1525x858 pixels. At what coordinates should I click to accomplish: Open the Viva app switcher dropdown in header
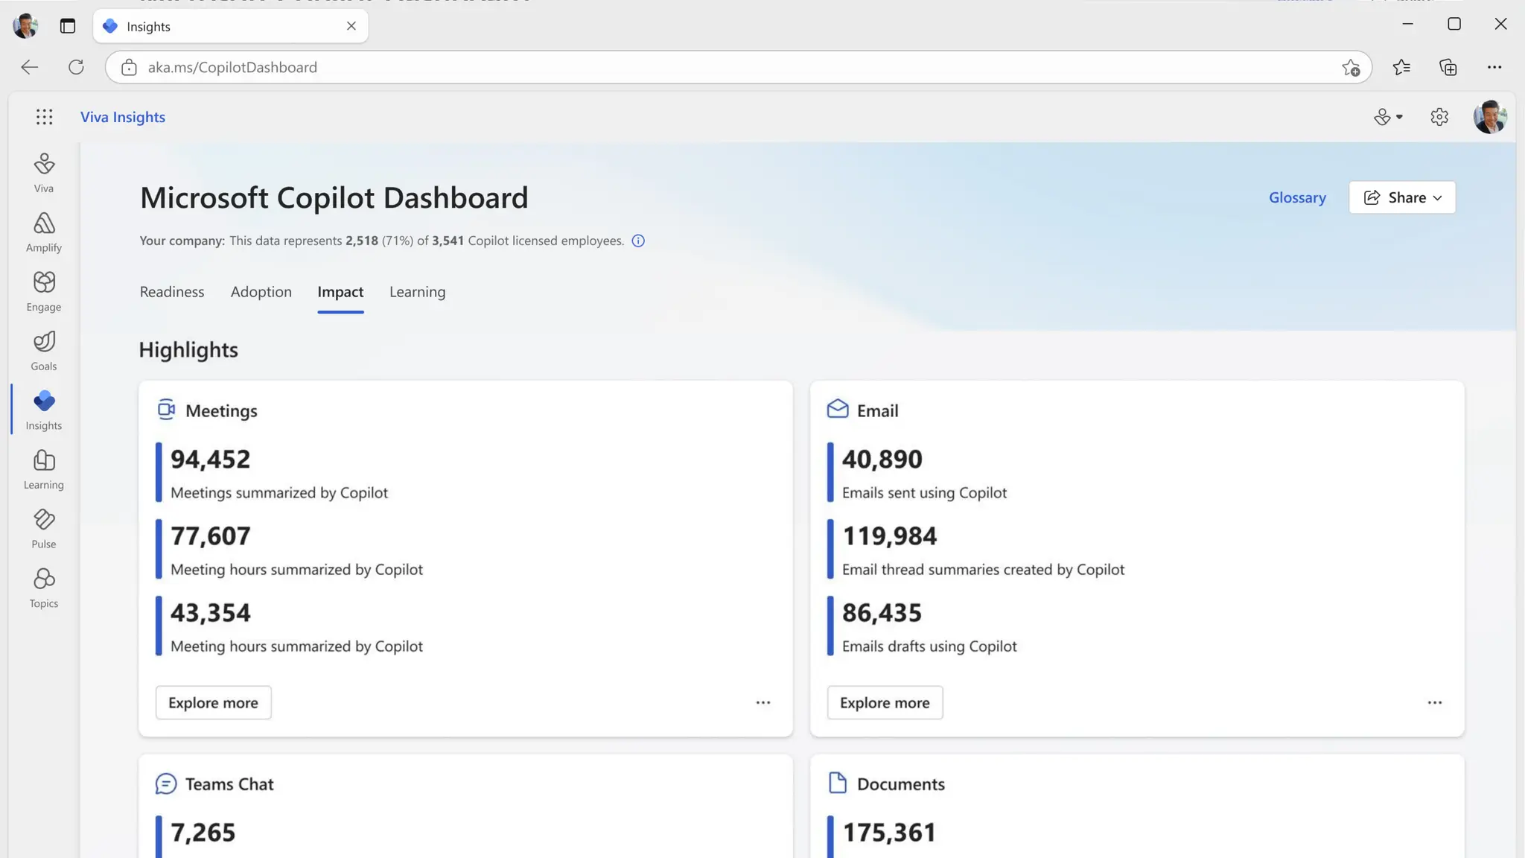(x=1388, y=117)
